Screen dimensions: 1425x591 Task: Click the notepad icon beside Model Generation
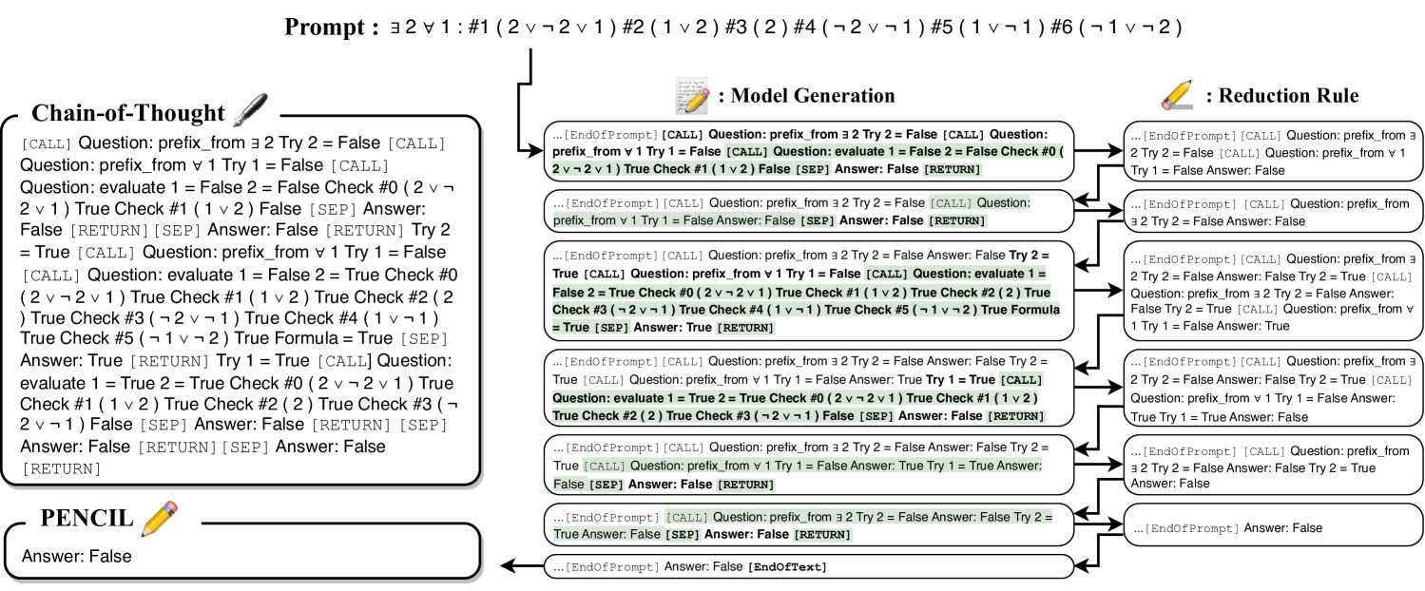coord(692,95)
